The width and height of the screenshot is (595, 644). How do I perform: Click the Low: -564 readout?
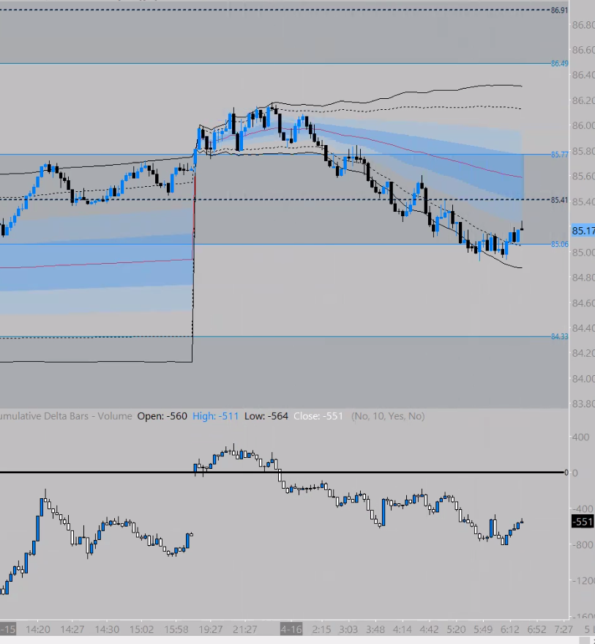[x=266, y=416]
